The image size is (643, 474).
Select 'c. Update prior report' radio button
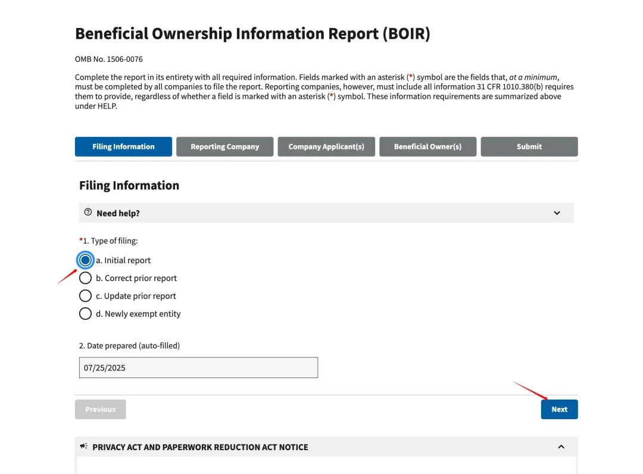(86, 296)
